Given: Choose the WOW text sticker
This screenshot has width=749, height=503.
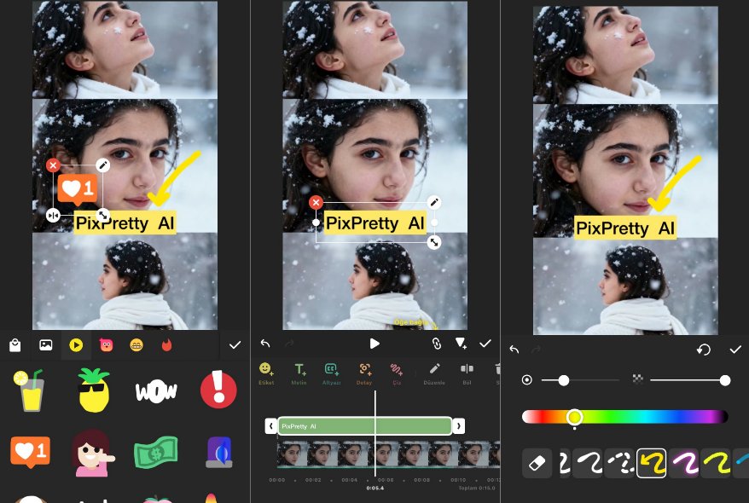Looking at the screenshot, I should 156,391.
